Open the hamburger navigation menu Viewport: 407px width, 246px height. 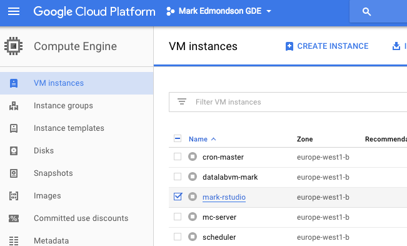14,11
